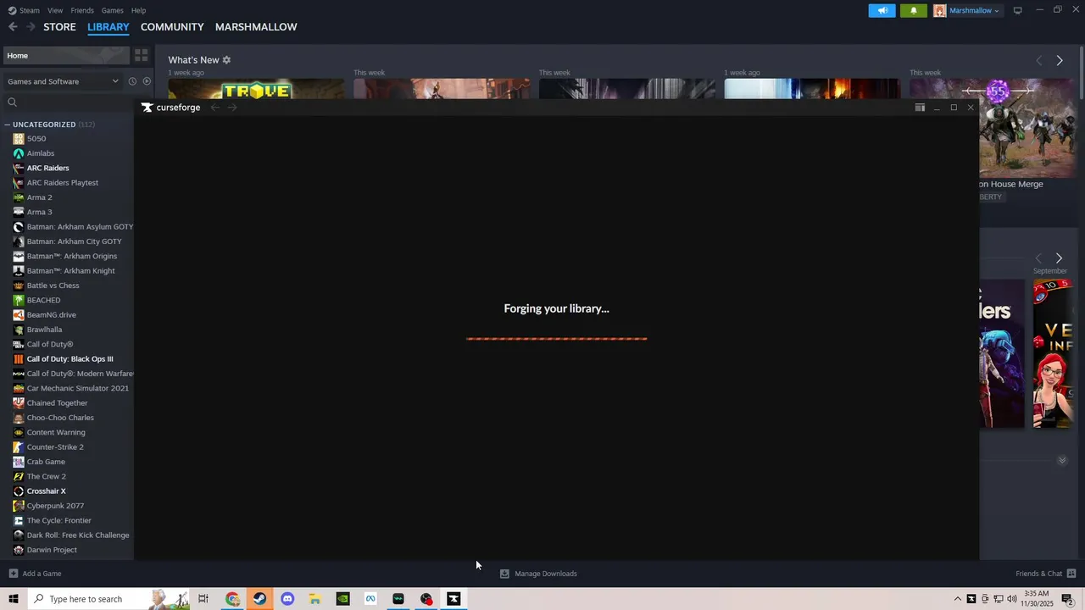Click the CurseForge anvil logo
Image resolution: width=1085 pixels, height=610 pixels.
[x=147, y=108]
